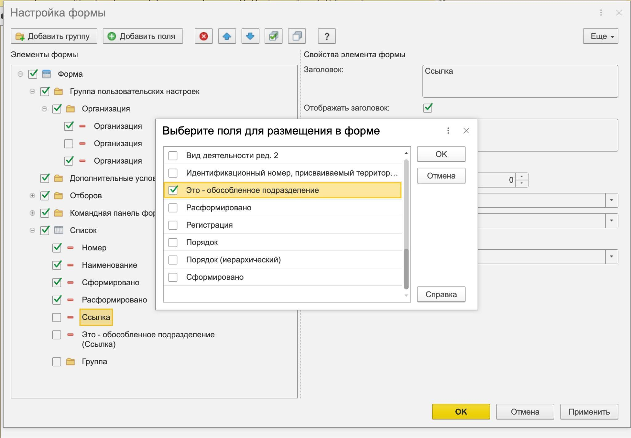Click Добавить поля button
Viewport: 631px width, 438px height.
[143, 36]
